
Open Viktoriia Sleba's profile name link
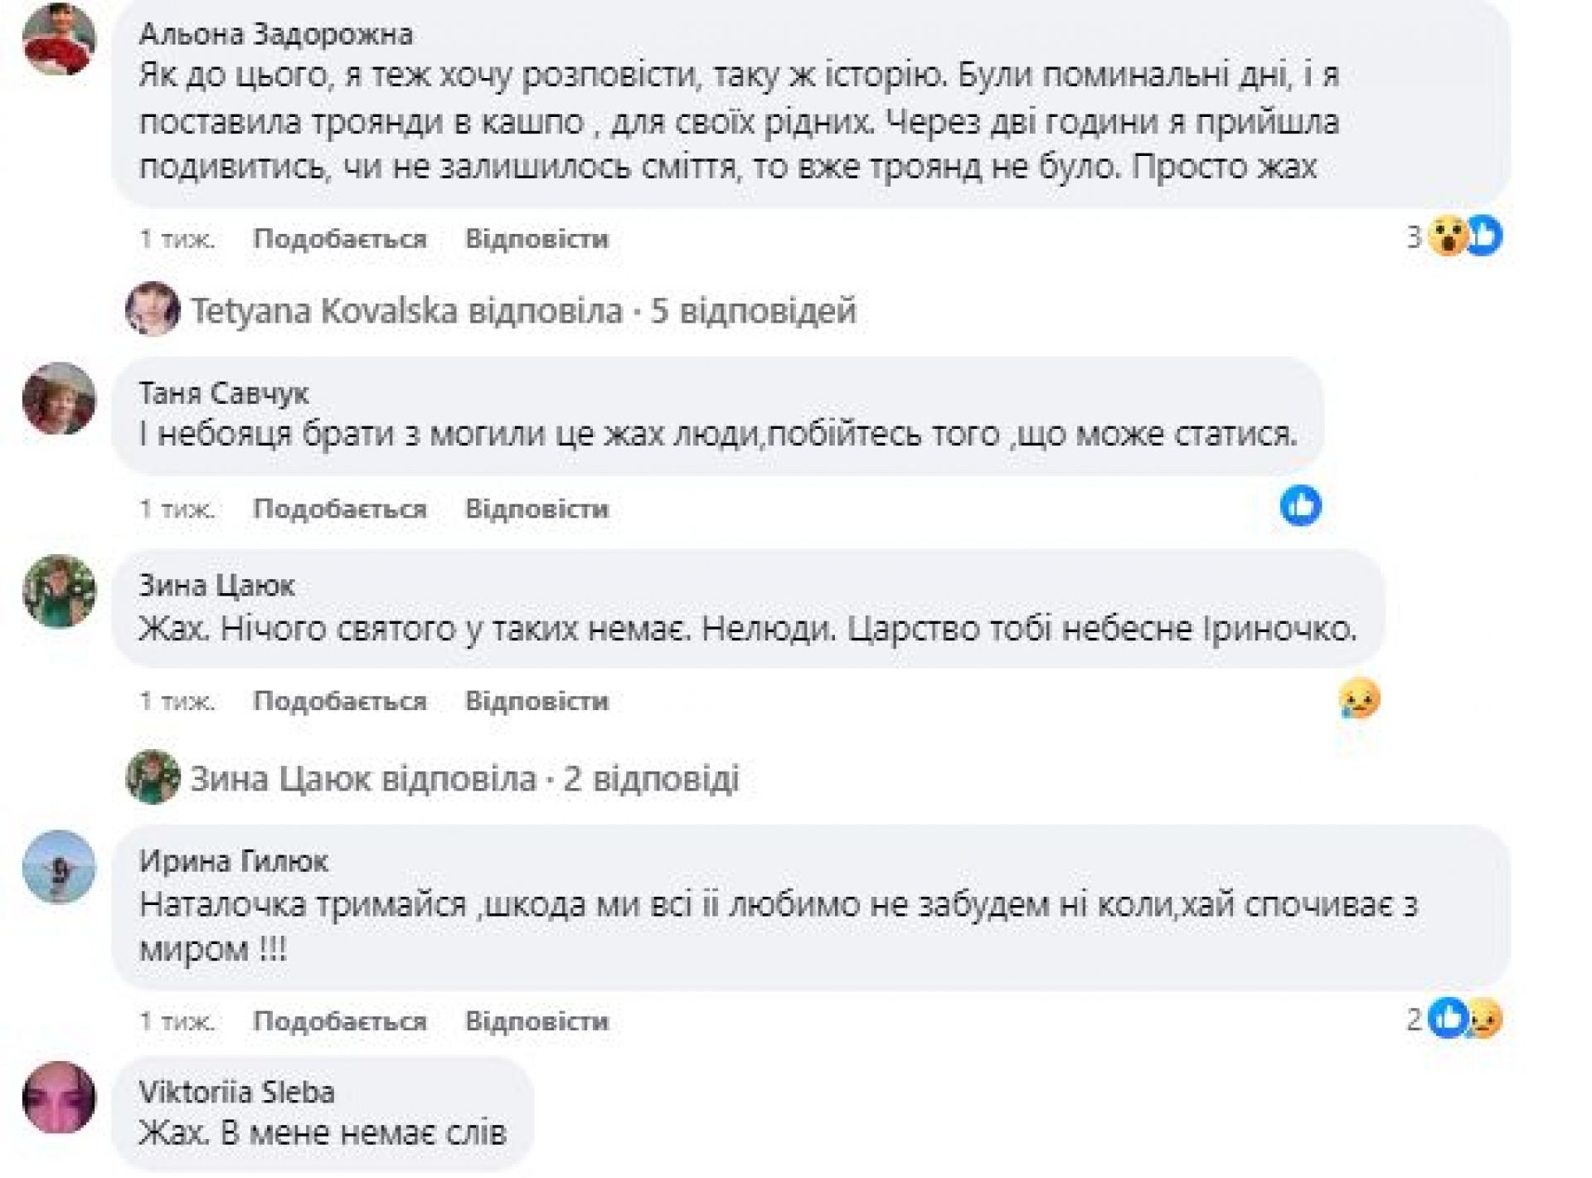[x=236, y=1092]
